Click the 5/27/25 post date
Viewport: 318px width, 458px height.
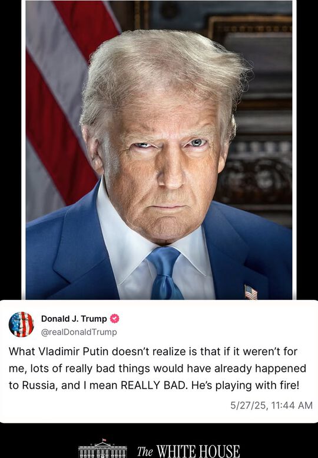[x=248, y=405]
